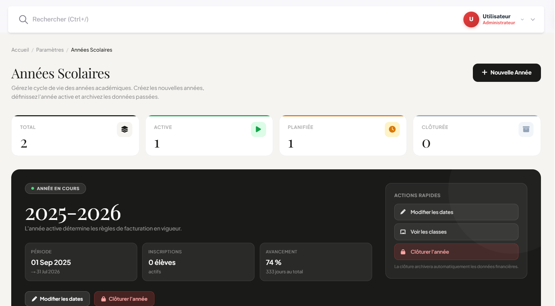Create a Nouvelle Année
This screenshot has height=306, width=555.
(507, 73)
